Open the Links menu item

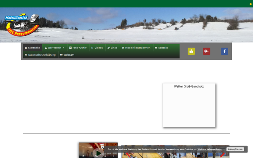click(113, 48)
